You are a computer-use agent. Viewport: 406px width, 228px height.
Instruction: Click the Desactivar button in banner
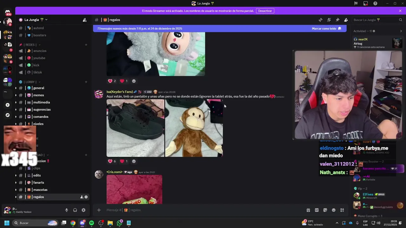(x=265, y=11)
